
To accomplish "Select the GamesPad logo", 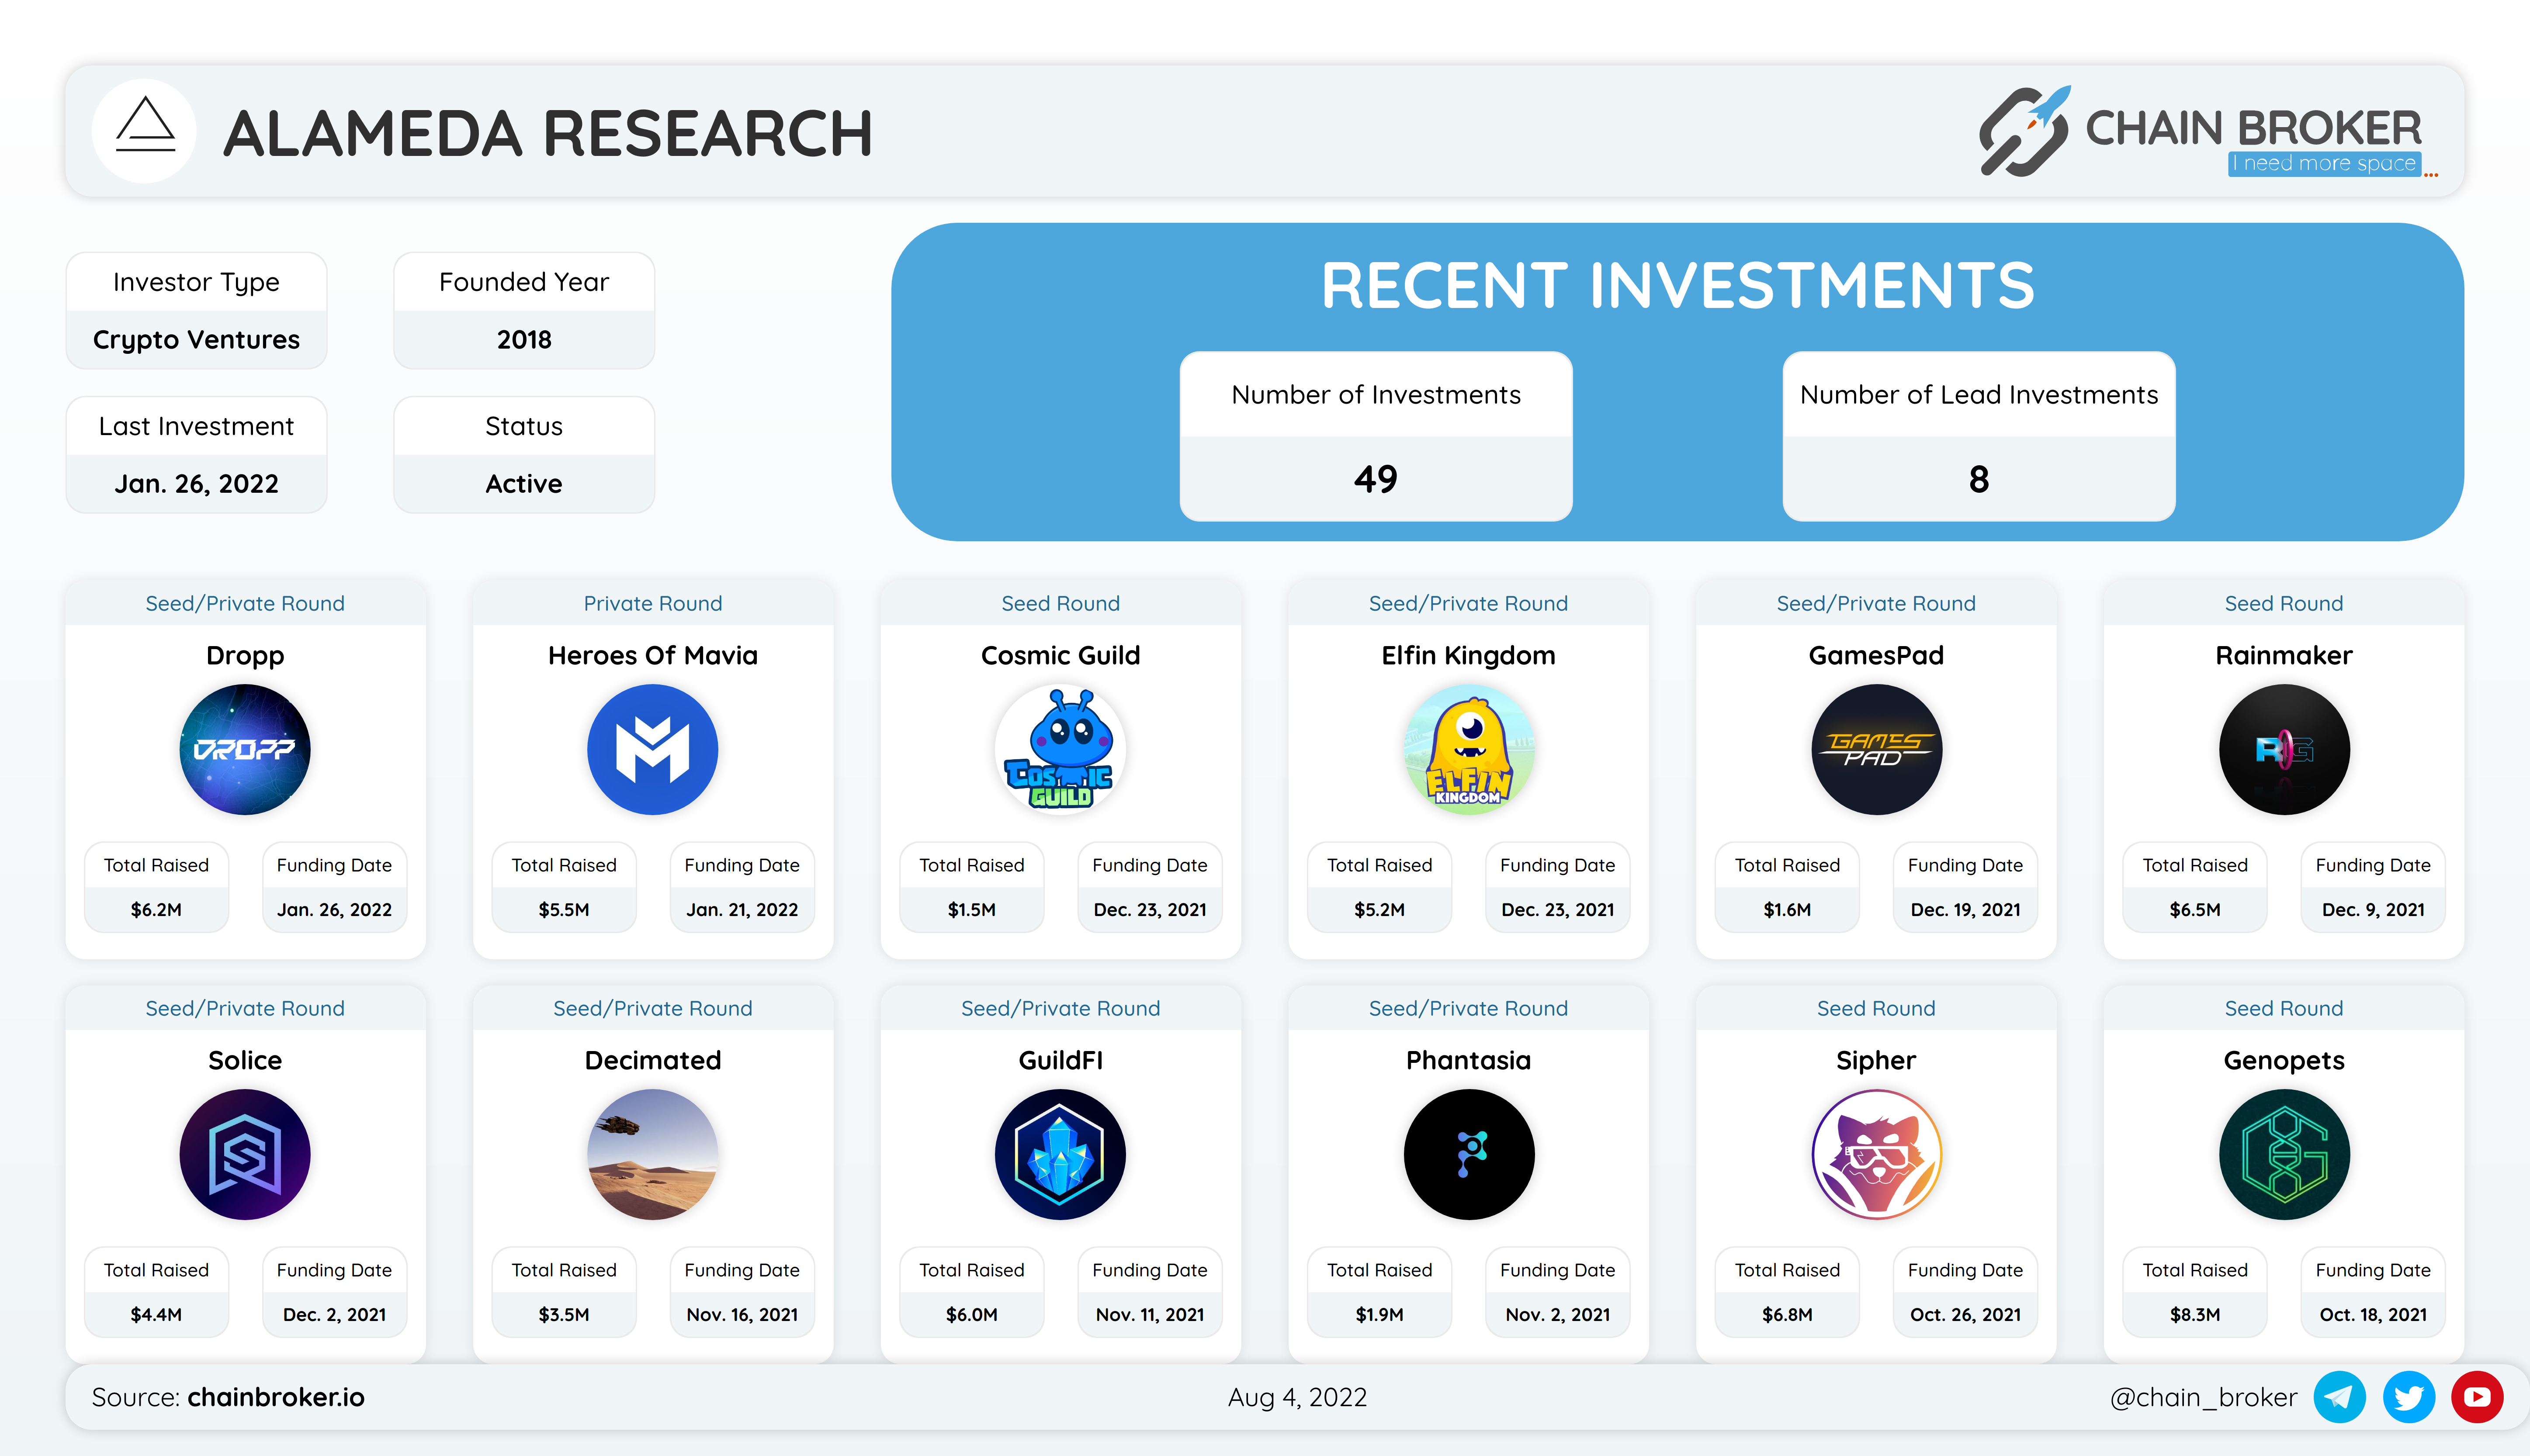I will point(1876,749).
